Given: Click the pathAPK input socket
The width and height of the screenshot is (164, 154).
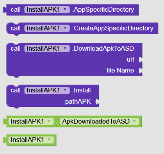Looking at the screenshot, I should 97,102.
